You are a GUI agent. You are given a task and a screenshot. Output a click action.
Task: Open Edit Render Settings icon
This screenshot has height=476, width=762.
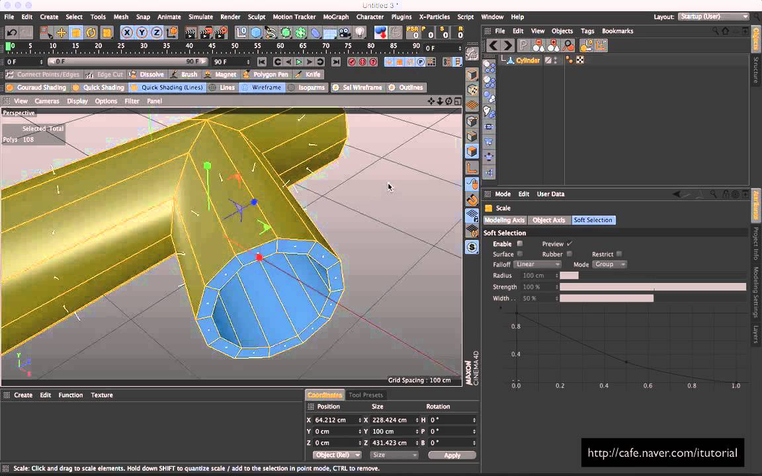(x=221, y=32)
